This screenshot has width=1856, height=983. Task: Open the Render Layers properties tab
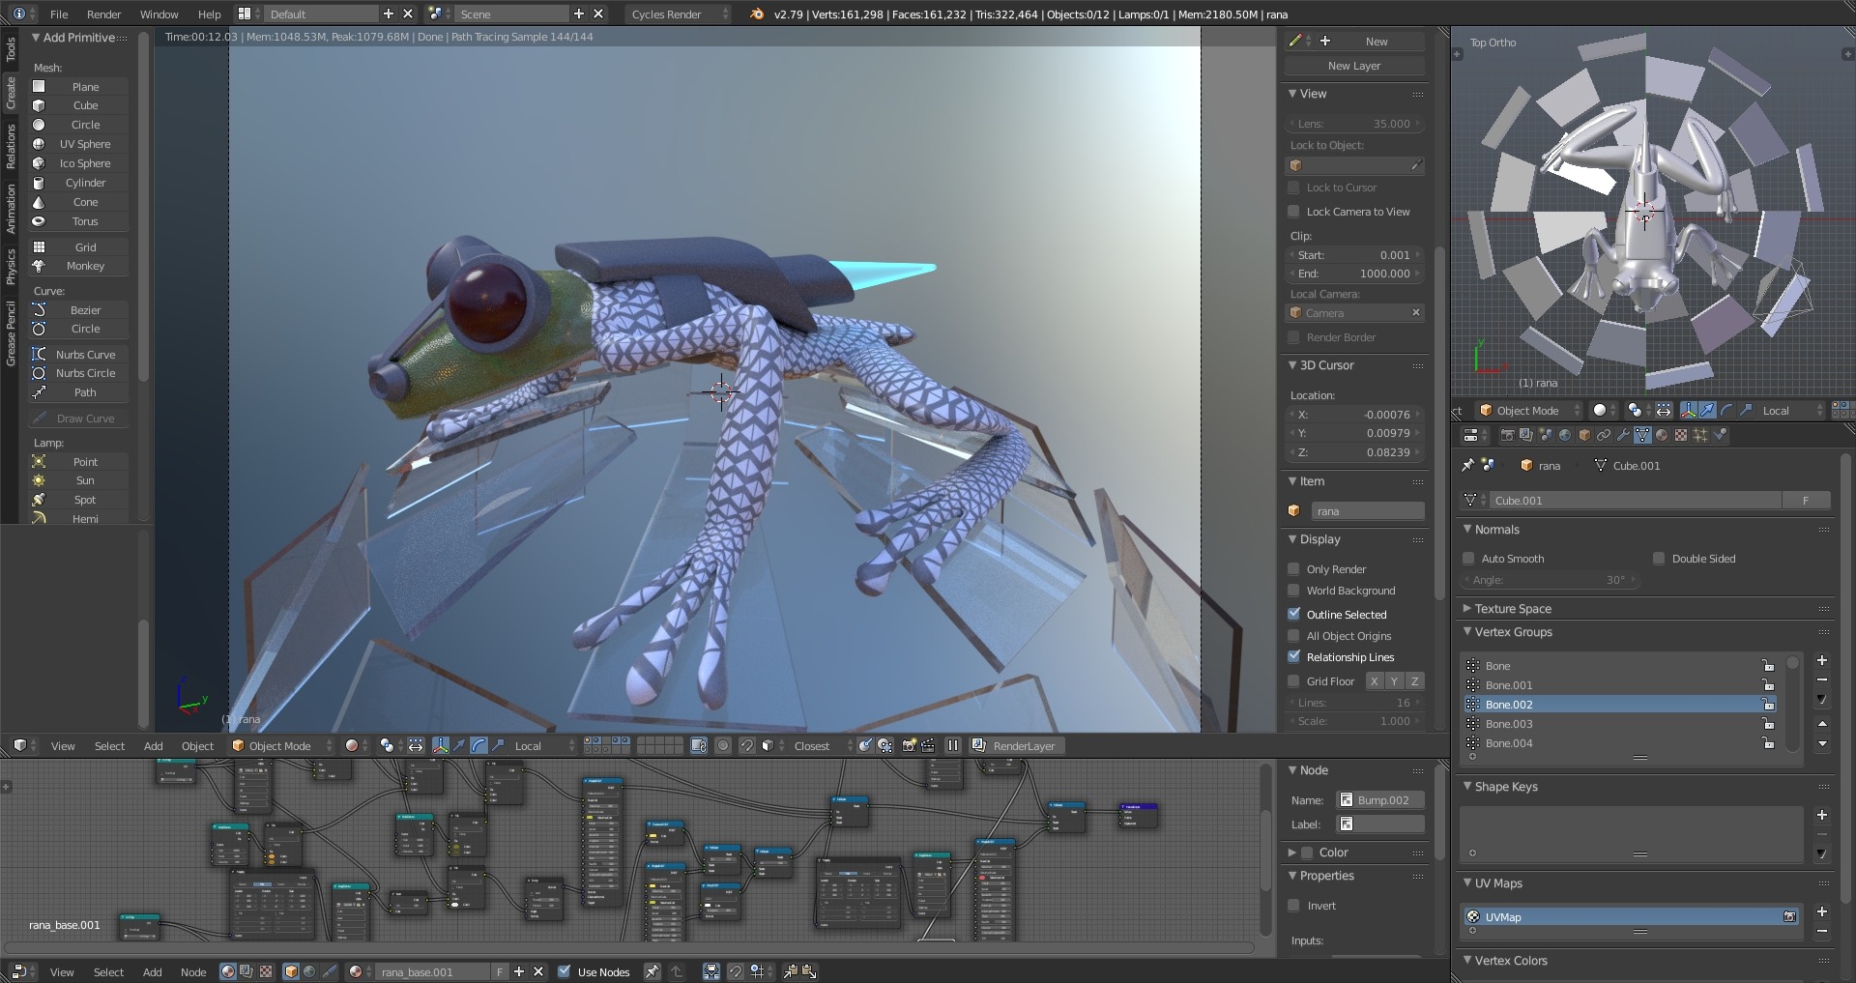pyautogui.click(x=1525, y=435)
